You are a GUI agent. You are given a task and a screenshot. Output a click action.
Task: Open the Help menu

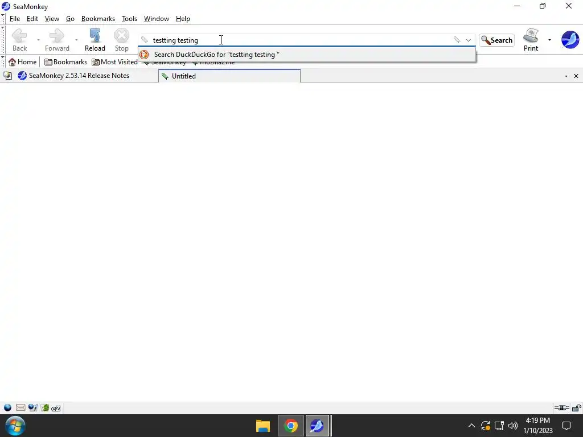pos(183,19)
